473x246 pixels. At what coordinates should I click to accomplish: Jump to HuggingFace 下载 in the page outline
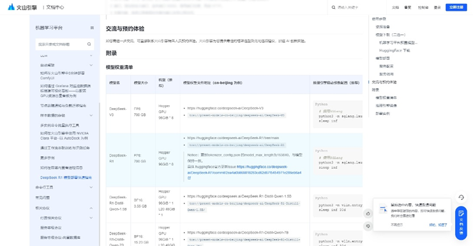coord(394,50)
